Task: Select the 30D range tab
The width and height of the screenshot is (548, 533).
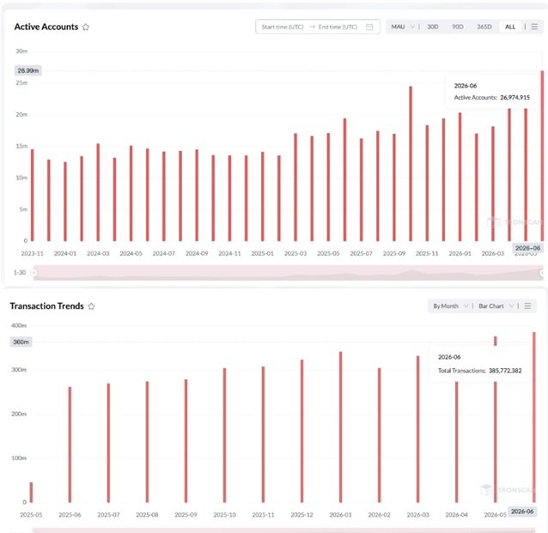Action: pos(433,27)
